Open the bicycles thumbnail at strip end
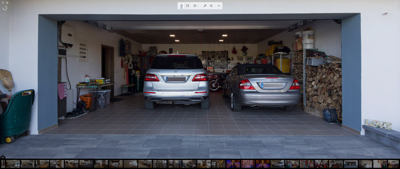This screenshot has width=400, height=169. coord(394,164)
